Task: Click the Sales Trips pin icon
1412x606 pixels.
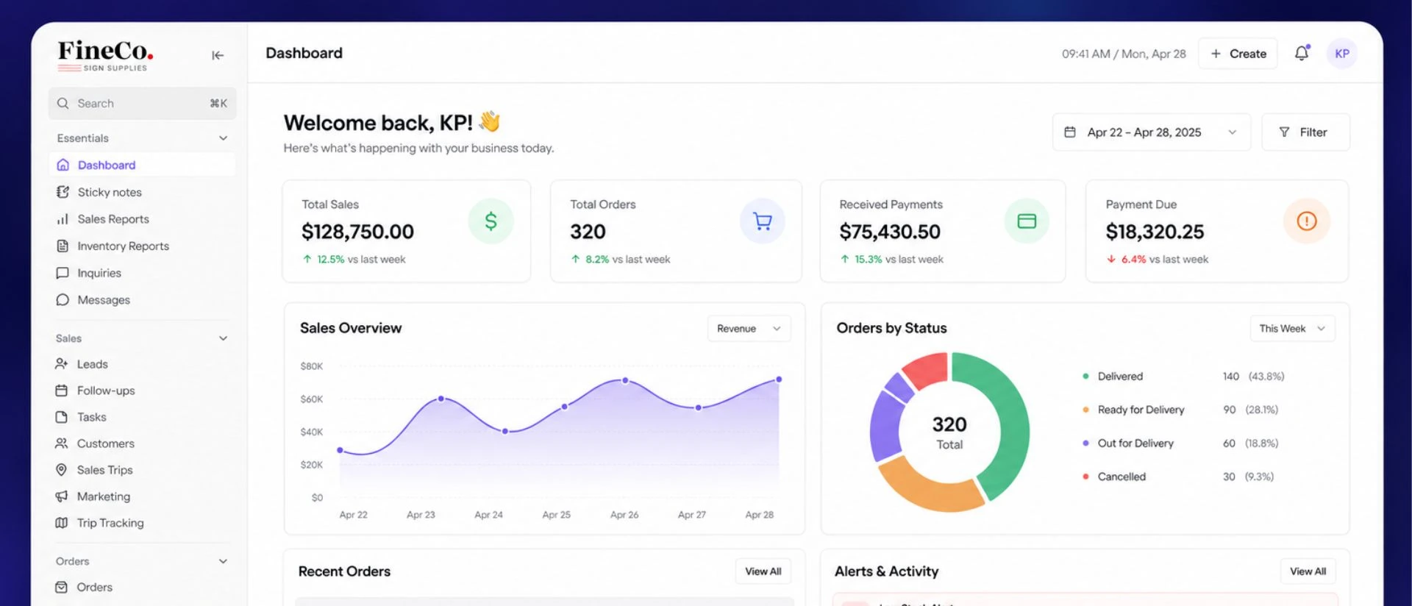Action: coord(62,470)
